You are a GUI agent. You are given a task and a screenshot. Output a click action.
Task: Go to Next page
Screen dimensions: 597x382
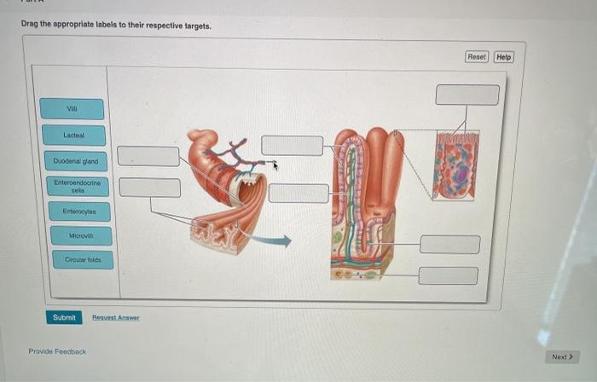pos(562,357)
